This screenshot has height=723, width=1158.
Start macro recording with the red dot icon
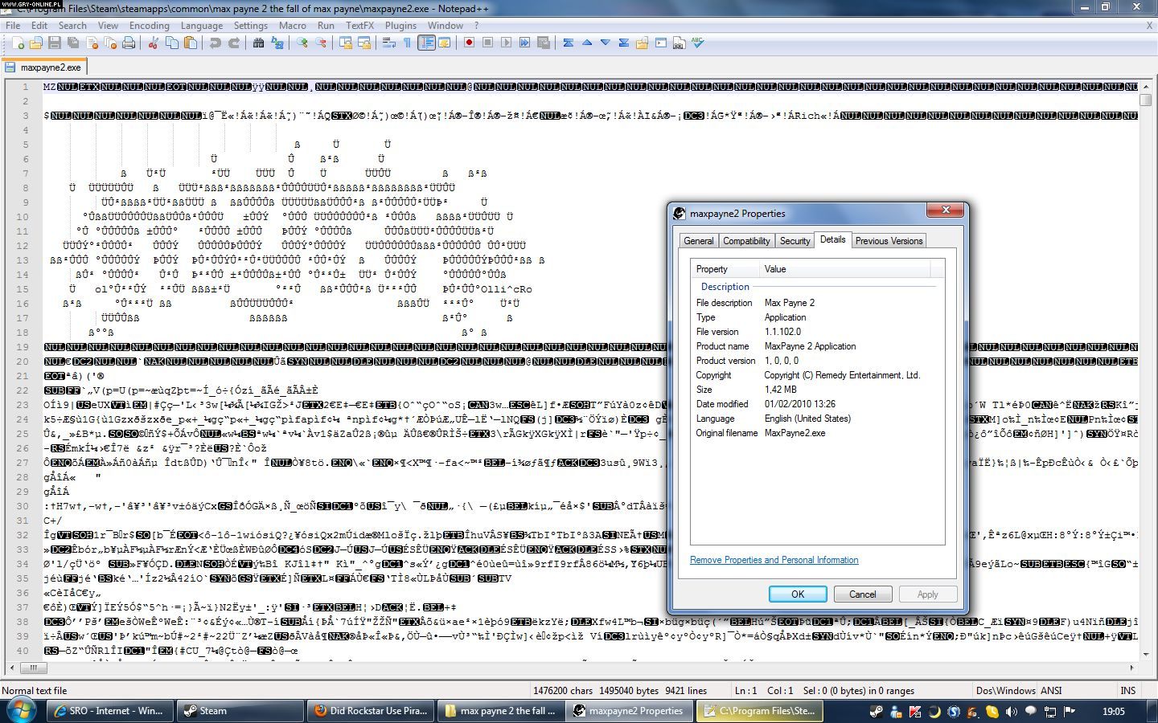[x=469, y=43]
